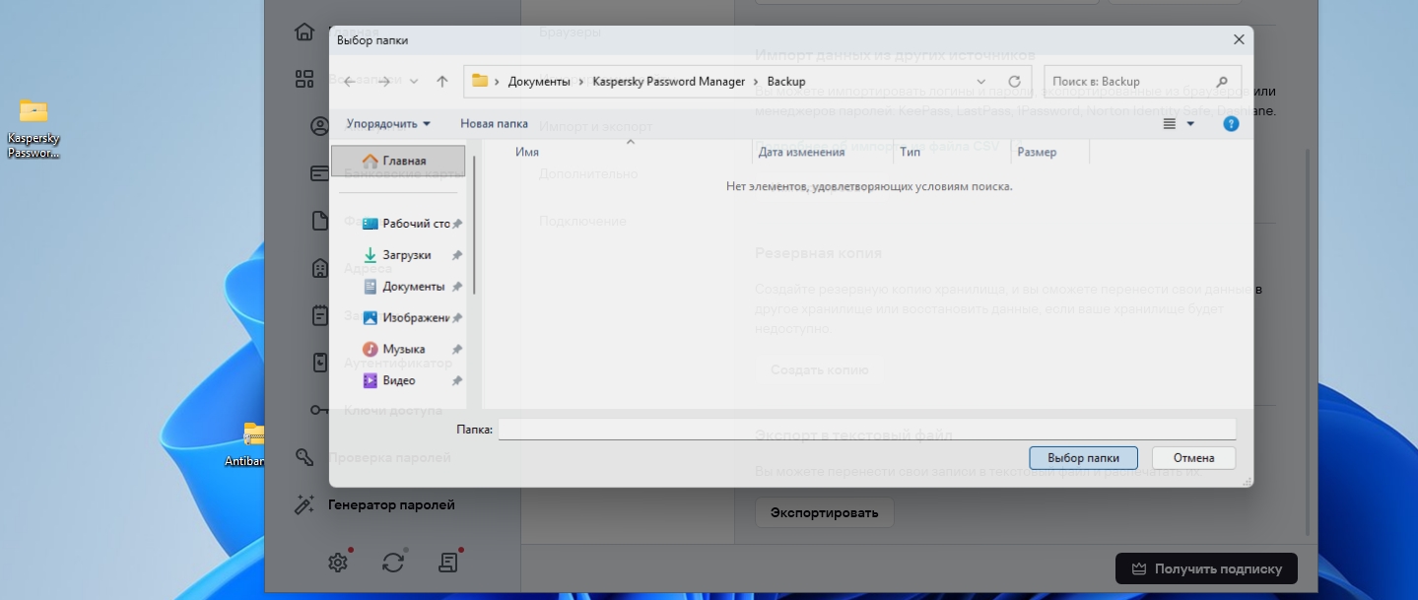Click the search magnifier icon
This screenshot has width=1418, height=600.
point(1222,82)
